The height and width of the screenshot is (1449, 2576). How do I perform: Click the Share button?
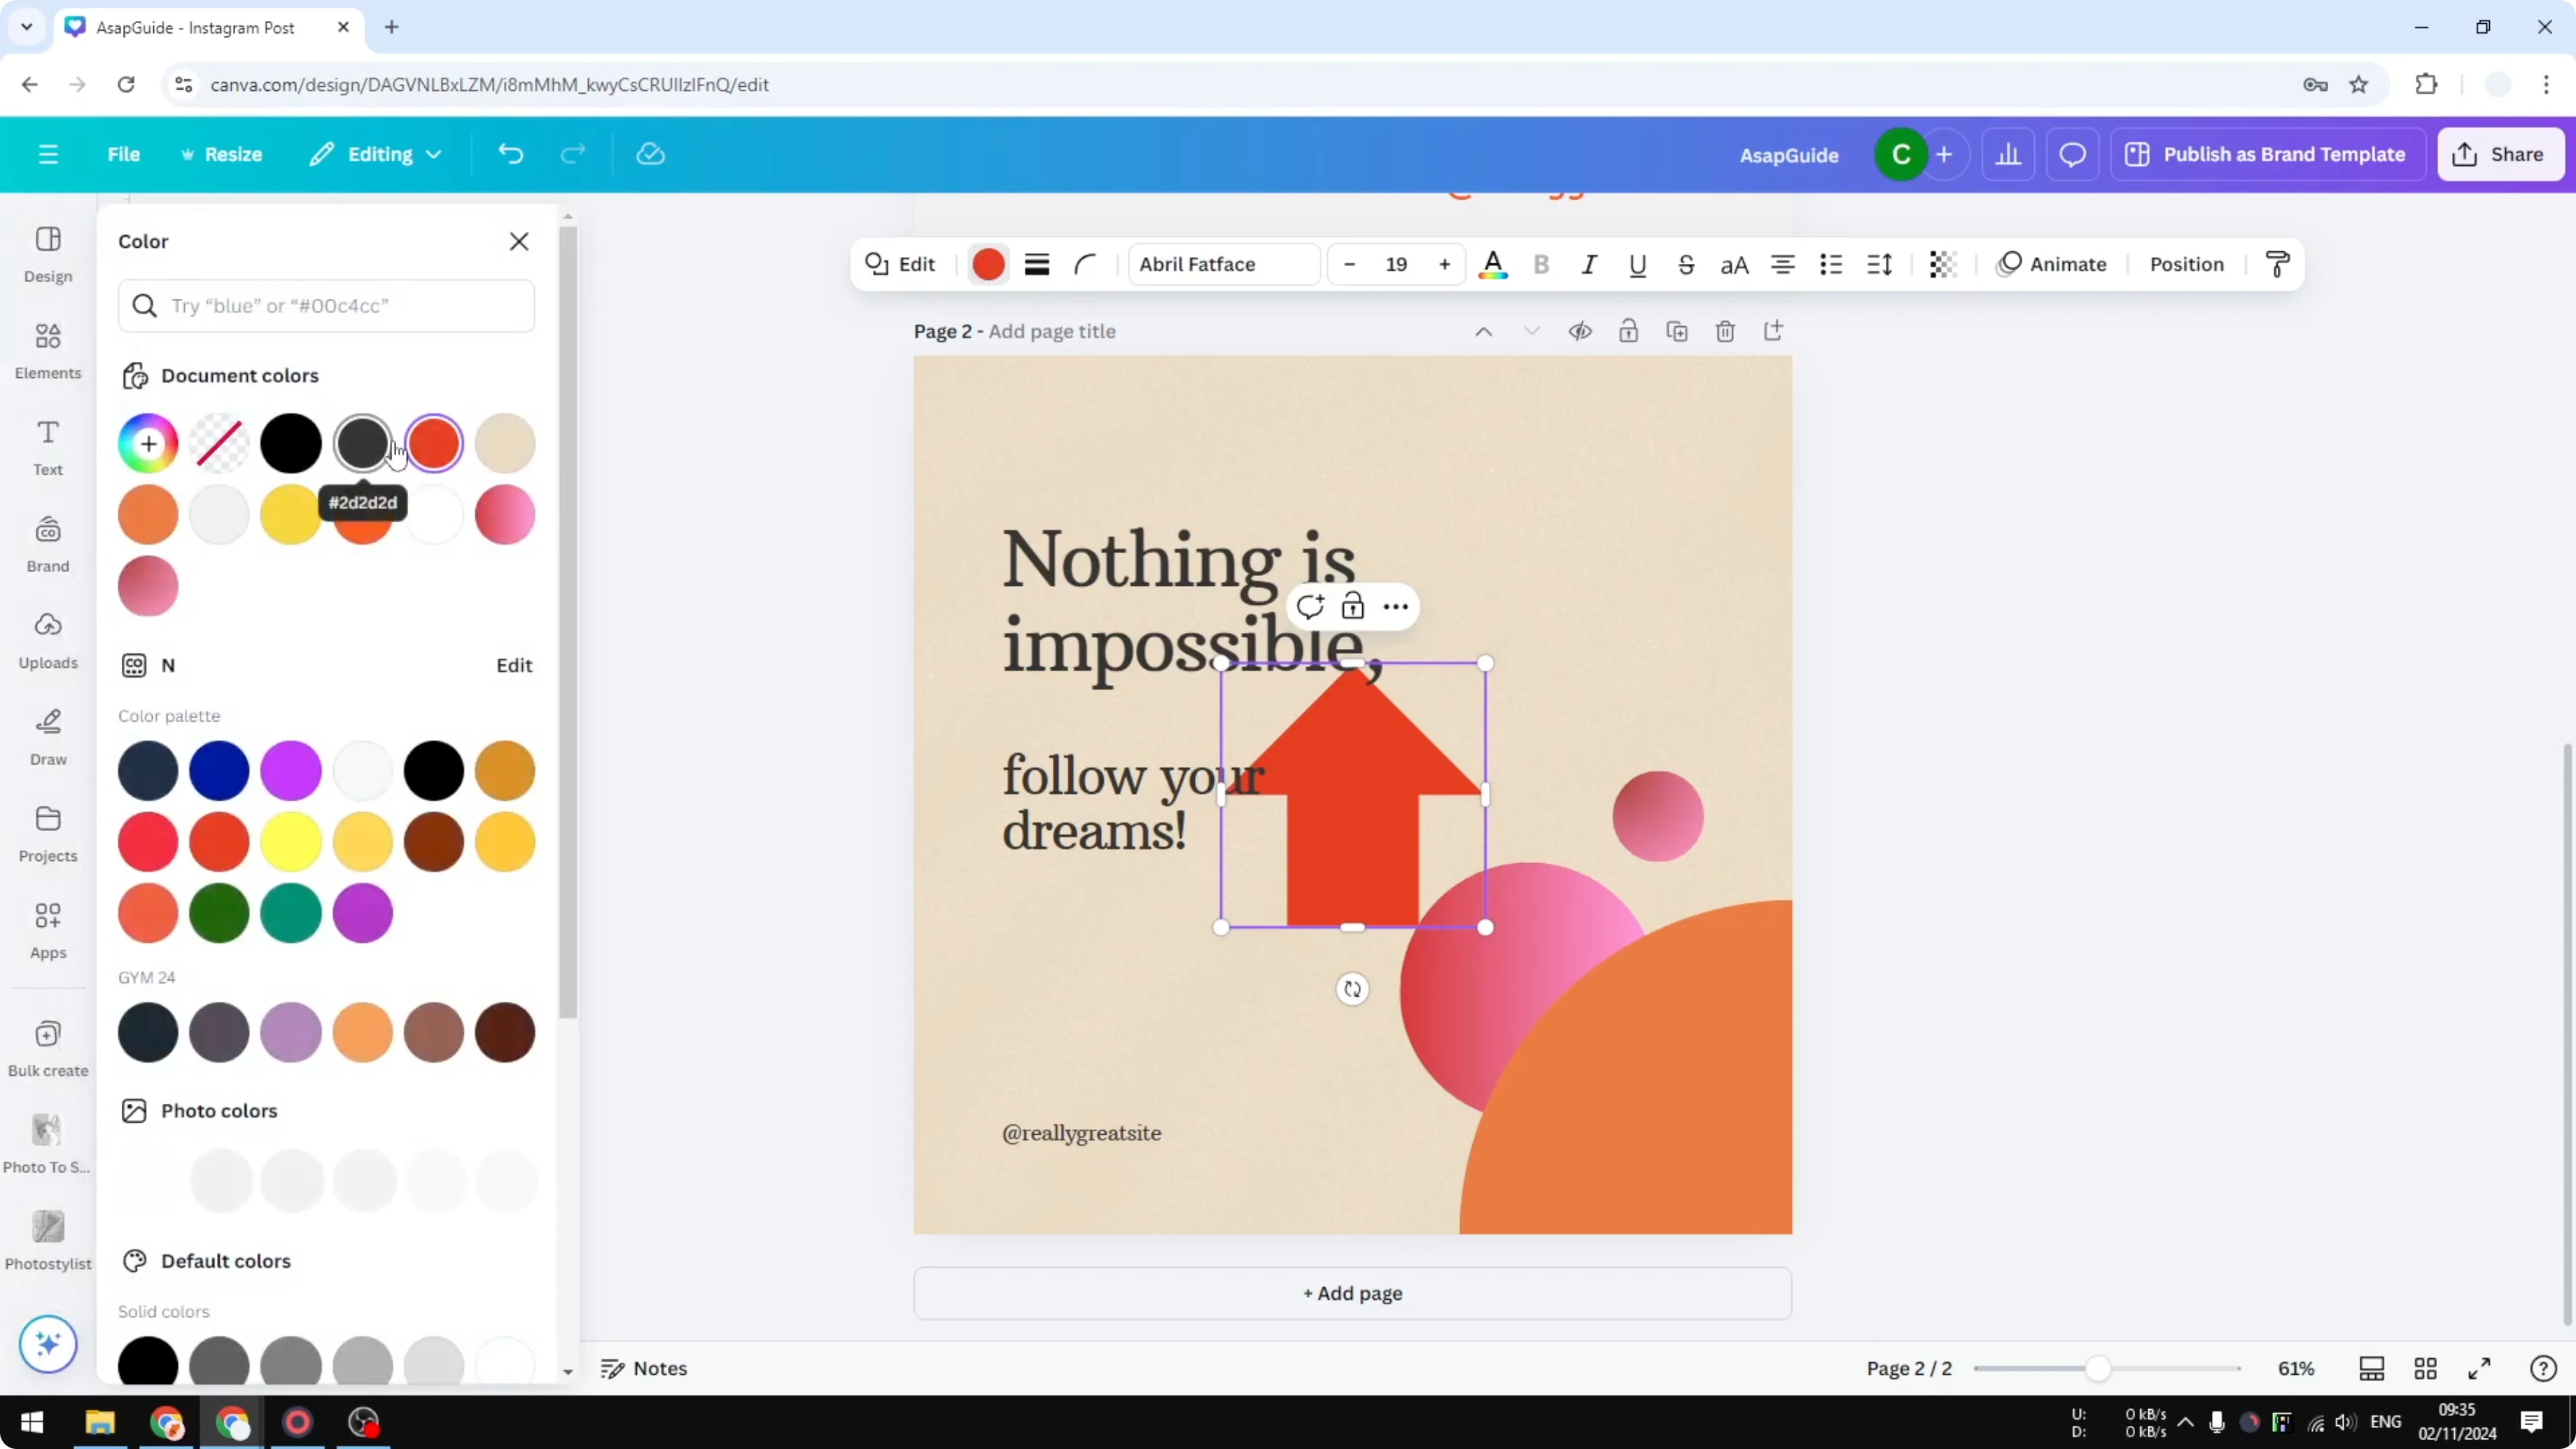coord(2500,153)
